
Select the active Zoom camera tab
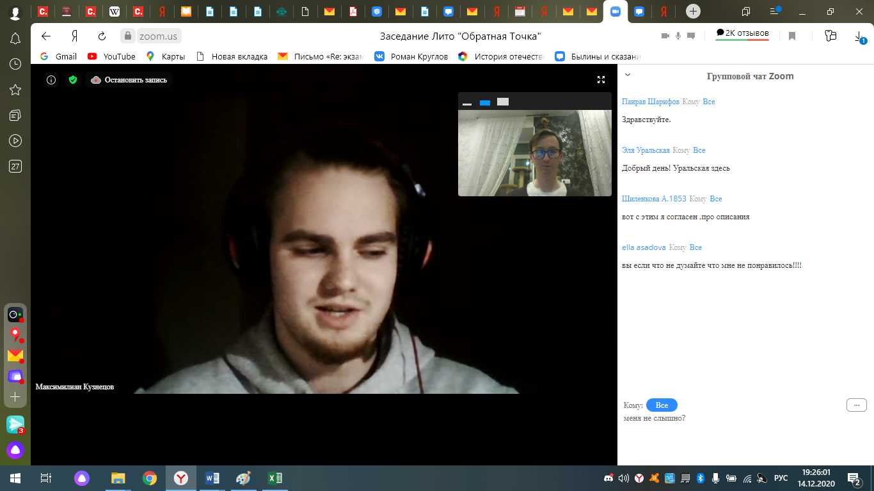pos(615,12)
